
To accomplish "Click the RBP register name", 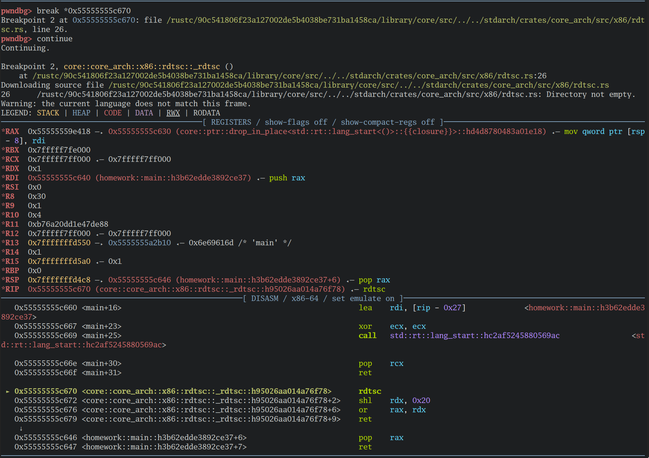I will pyautogui.click(x=12, y=270).
